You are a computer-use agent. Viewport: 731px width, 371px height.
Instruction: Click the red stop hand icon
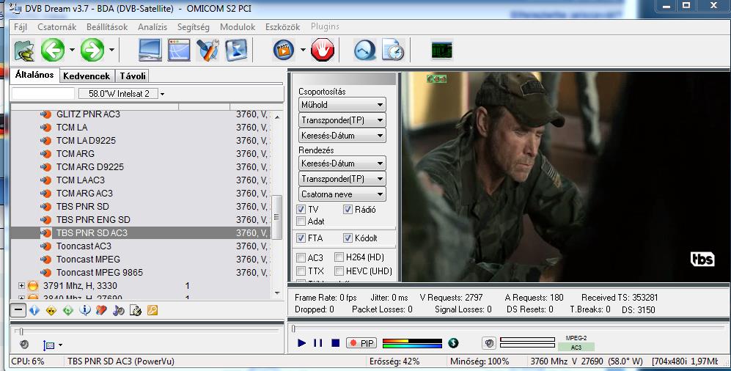click(x=323, y=49)
